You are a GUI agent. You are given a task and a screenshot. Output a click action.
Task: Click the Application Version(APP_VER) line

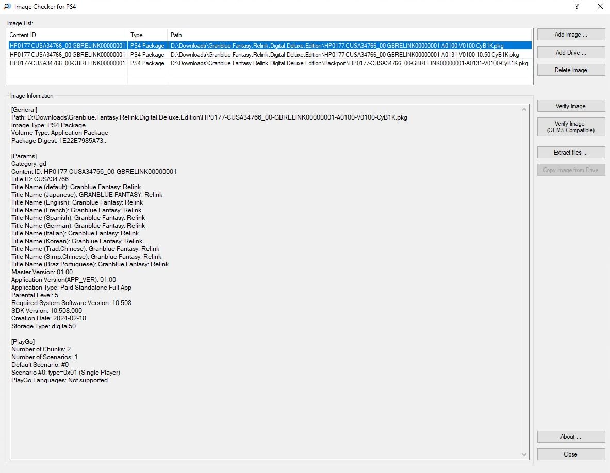[x=64, y=280]
